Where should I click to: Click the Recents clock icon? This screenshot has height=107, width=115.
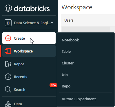pyautogui.click(x=8, y=77)
